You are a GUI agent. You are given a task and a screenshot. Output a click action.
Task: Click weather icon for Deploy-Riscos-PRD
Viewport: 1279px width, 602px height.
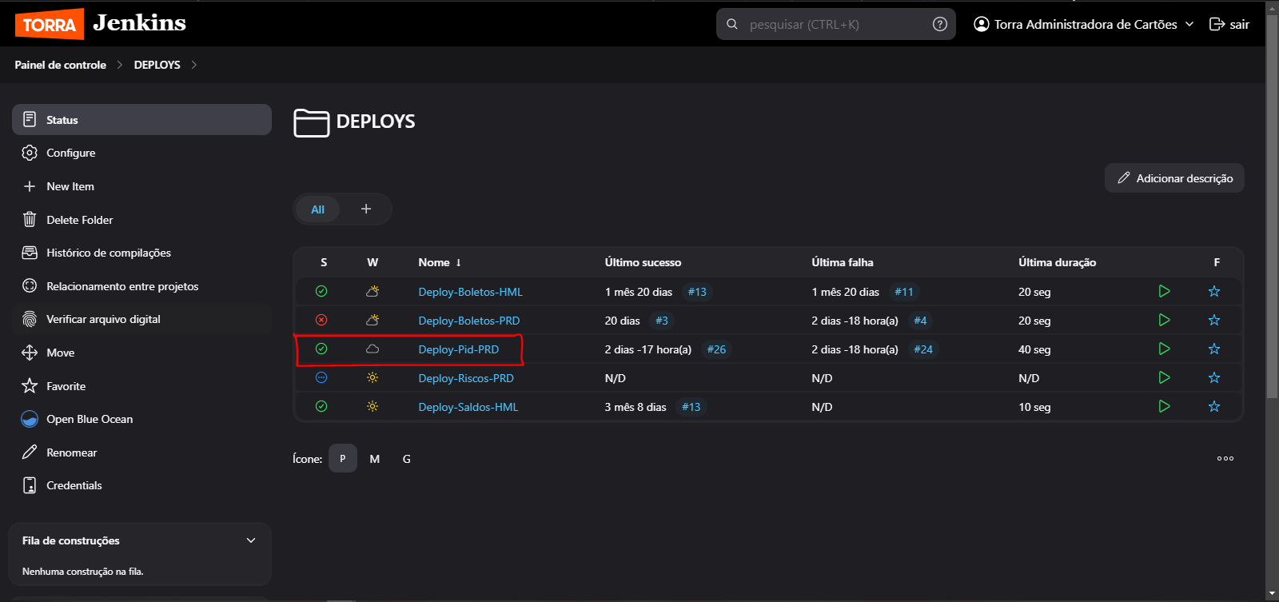click(x=373, y=377)
